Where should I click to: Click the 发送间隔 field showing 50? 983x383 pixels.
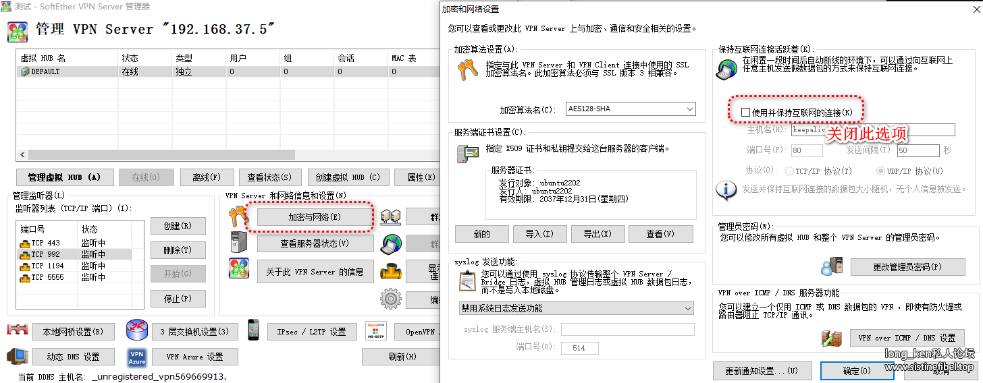(x=918, y=150)
